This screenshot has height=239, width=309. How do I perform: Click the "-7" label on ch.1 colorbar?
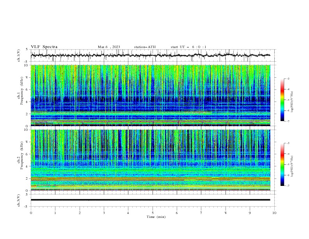click(x=288, y=121)
